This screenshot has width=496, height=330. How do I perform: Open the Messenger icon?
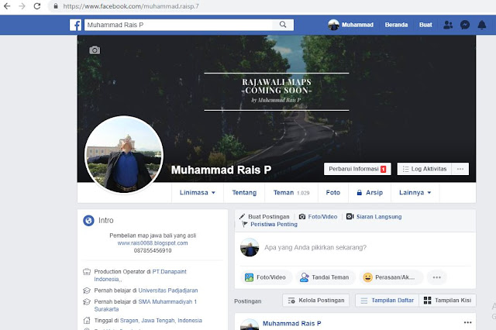tap(465, 25)
